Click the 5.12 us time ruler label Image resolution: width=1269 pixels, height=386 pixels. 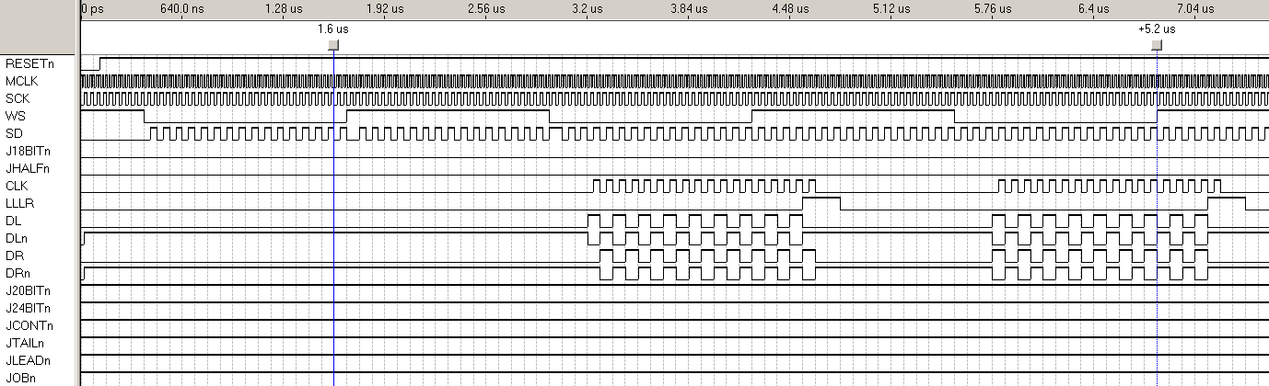(891, 9)
